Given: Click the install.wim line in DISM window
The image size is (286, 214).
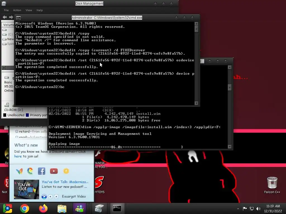Looking at the screenshot, I should 104,114.
